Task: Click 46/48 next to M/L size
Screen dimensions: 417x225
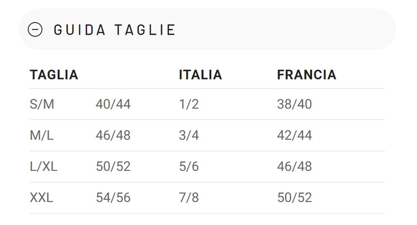Action: coord(113,136)
